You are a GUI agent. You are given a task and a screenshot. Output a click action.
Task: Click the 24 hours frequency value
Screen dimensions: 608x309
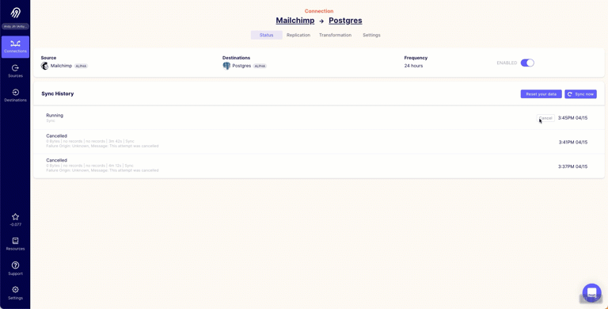pyautogui.click(x=413, y=66)
